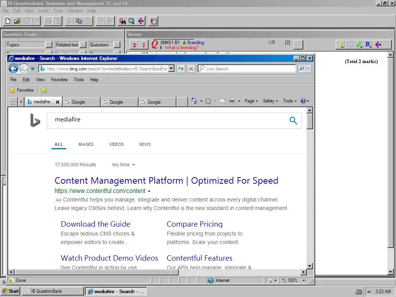Switch to the Bing NEWS tab
The height and width of the screenshot is (297, 396).
[145, 144]
